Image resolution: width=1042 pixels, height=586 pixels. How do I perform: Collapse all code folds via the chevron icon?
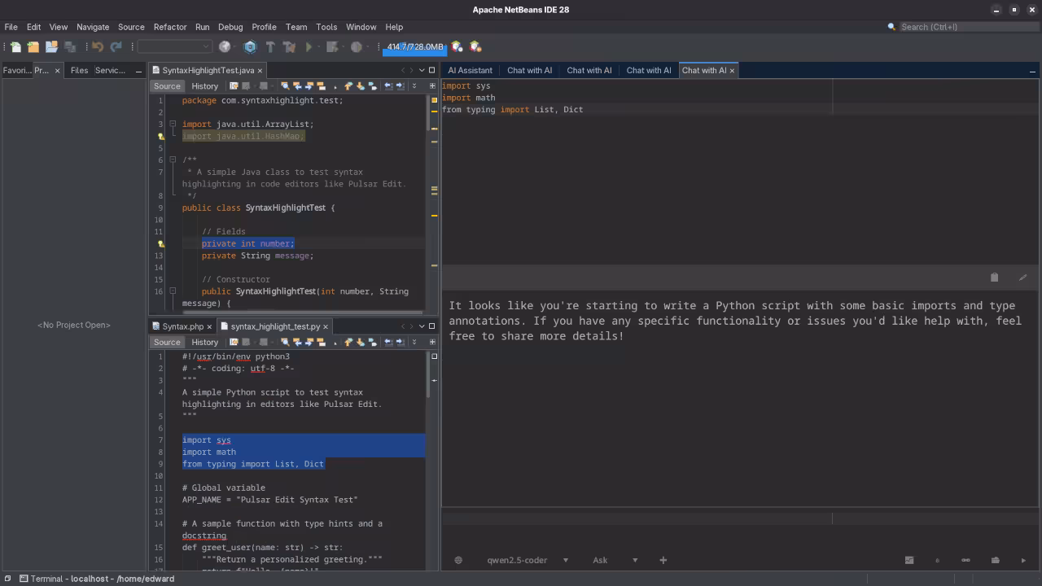414,85
